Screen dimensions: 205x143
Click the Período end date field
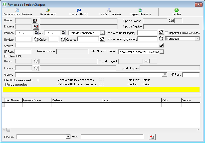coord(53,33)
